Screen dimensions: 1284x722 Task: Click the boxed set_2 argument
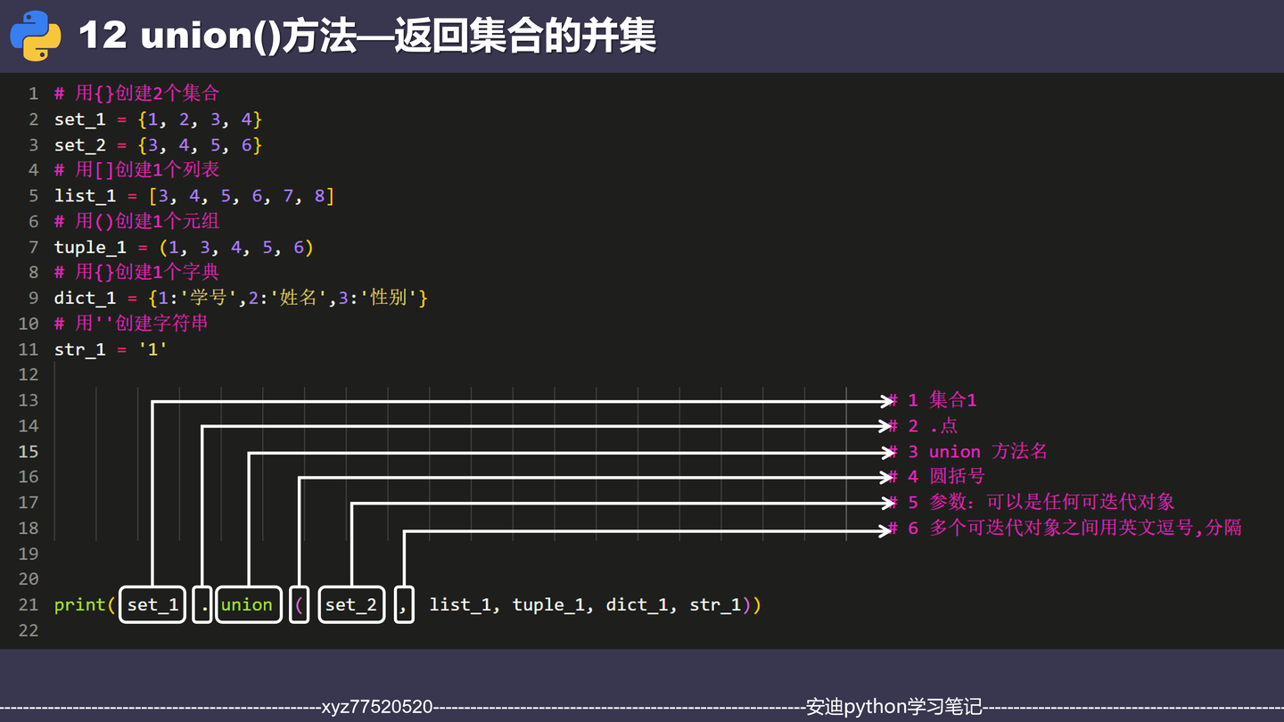350,604
